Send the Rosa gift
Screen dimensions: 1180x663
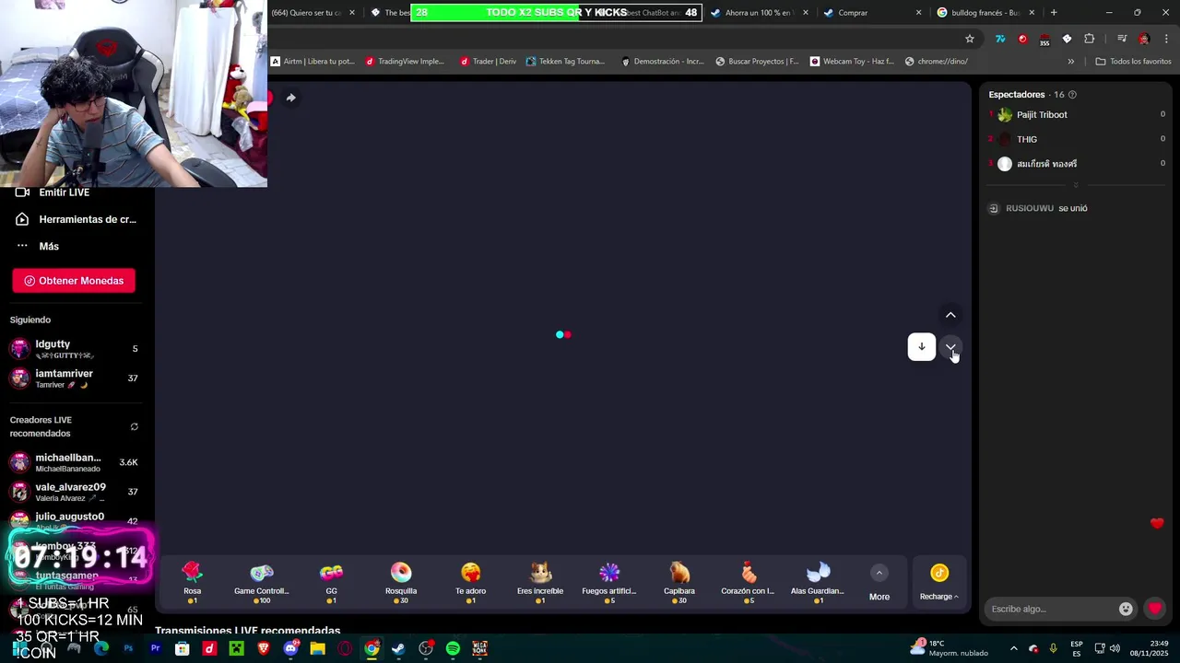(192, 583)
